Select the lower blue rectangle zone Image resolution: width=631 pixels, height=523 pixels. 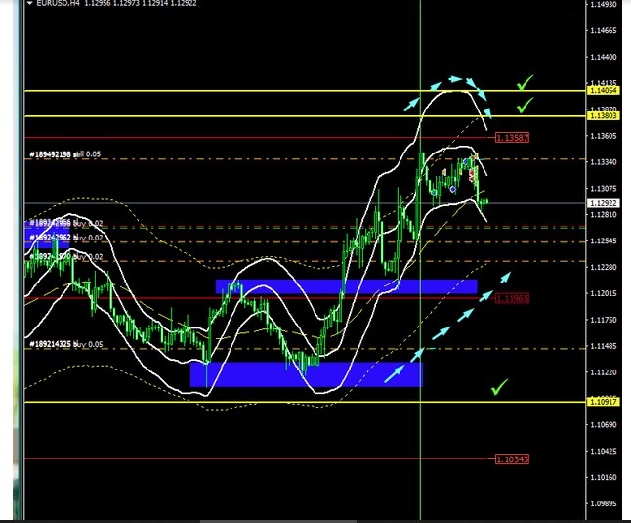pos(306,373)
